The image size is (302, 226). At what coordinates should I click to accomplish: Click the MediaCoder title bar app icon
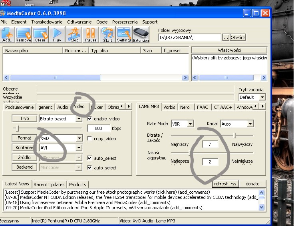(3, 13)
